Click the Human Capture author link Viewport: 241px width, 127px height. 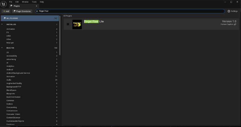227,24
